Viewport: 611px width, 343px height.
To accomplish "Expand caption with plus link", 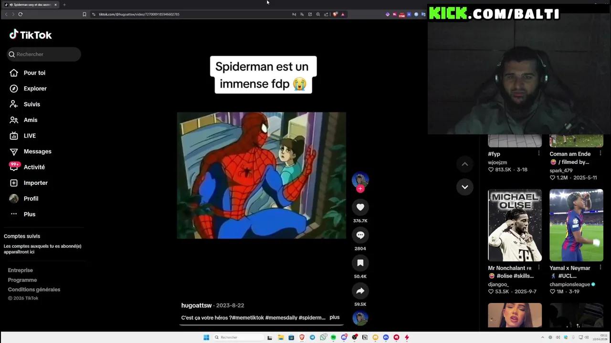I will (334, 317).
